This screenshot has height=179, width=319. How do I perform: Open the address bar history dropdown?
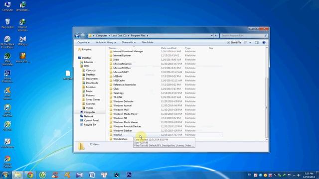[x=212, y=36]
